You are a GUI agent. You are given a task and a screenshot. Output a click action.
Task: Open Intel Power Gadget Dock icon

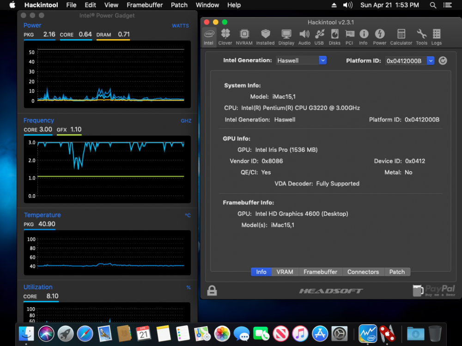pos(368,334)
